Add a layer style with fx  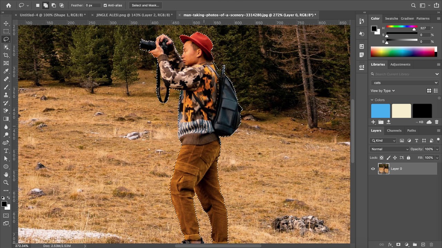click(390, 245)
